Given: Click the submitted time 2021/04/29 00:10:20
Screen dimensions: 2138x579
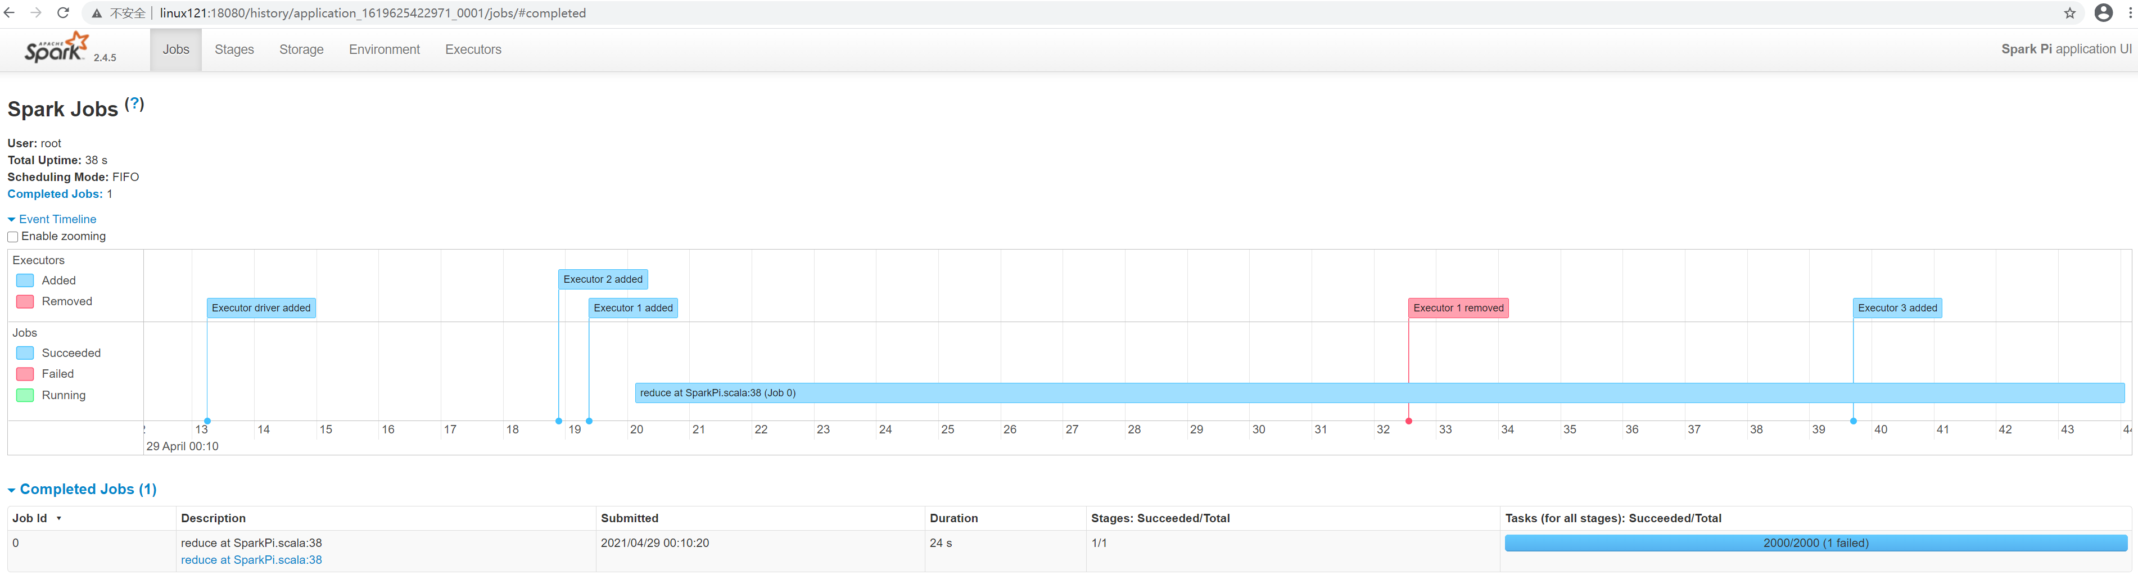Looking at the screenshot, I should pyautogui.click(x=655, y=544).
